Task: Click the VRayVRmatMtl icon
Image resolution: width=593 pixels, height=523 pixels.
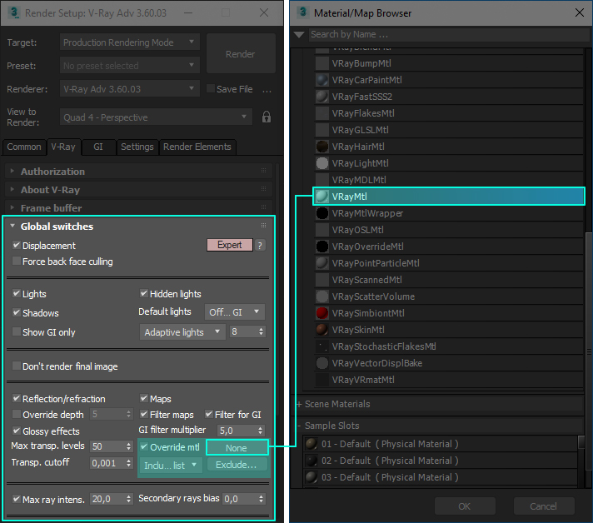Action: click(321, 380)
